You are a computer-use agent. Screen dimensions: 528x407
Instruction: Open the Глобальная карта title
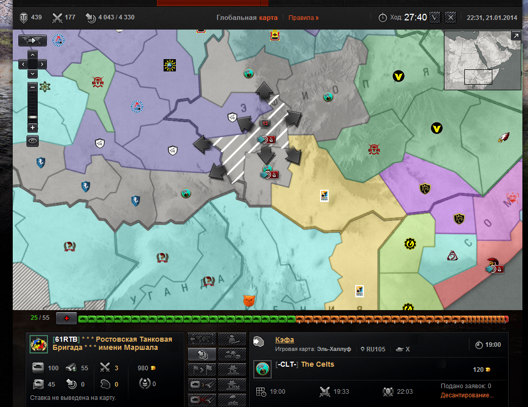[x=247, y=17]
